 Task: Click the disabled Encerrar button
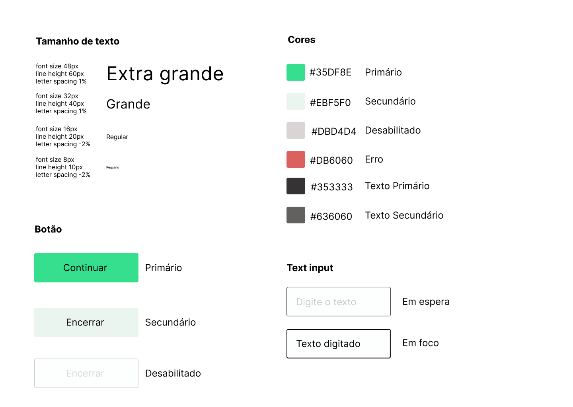[86, 373]
